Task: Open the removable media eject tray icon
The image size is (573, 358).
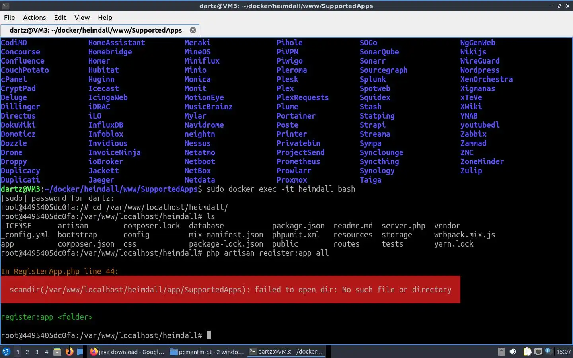Action: point(501,352)
